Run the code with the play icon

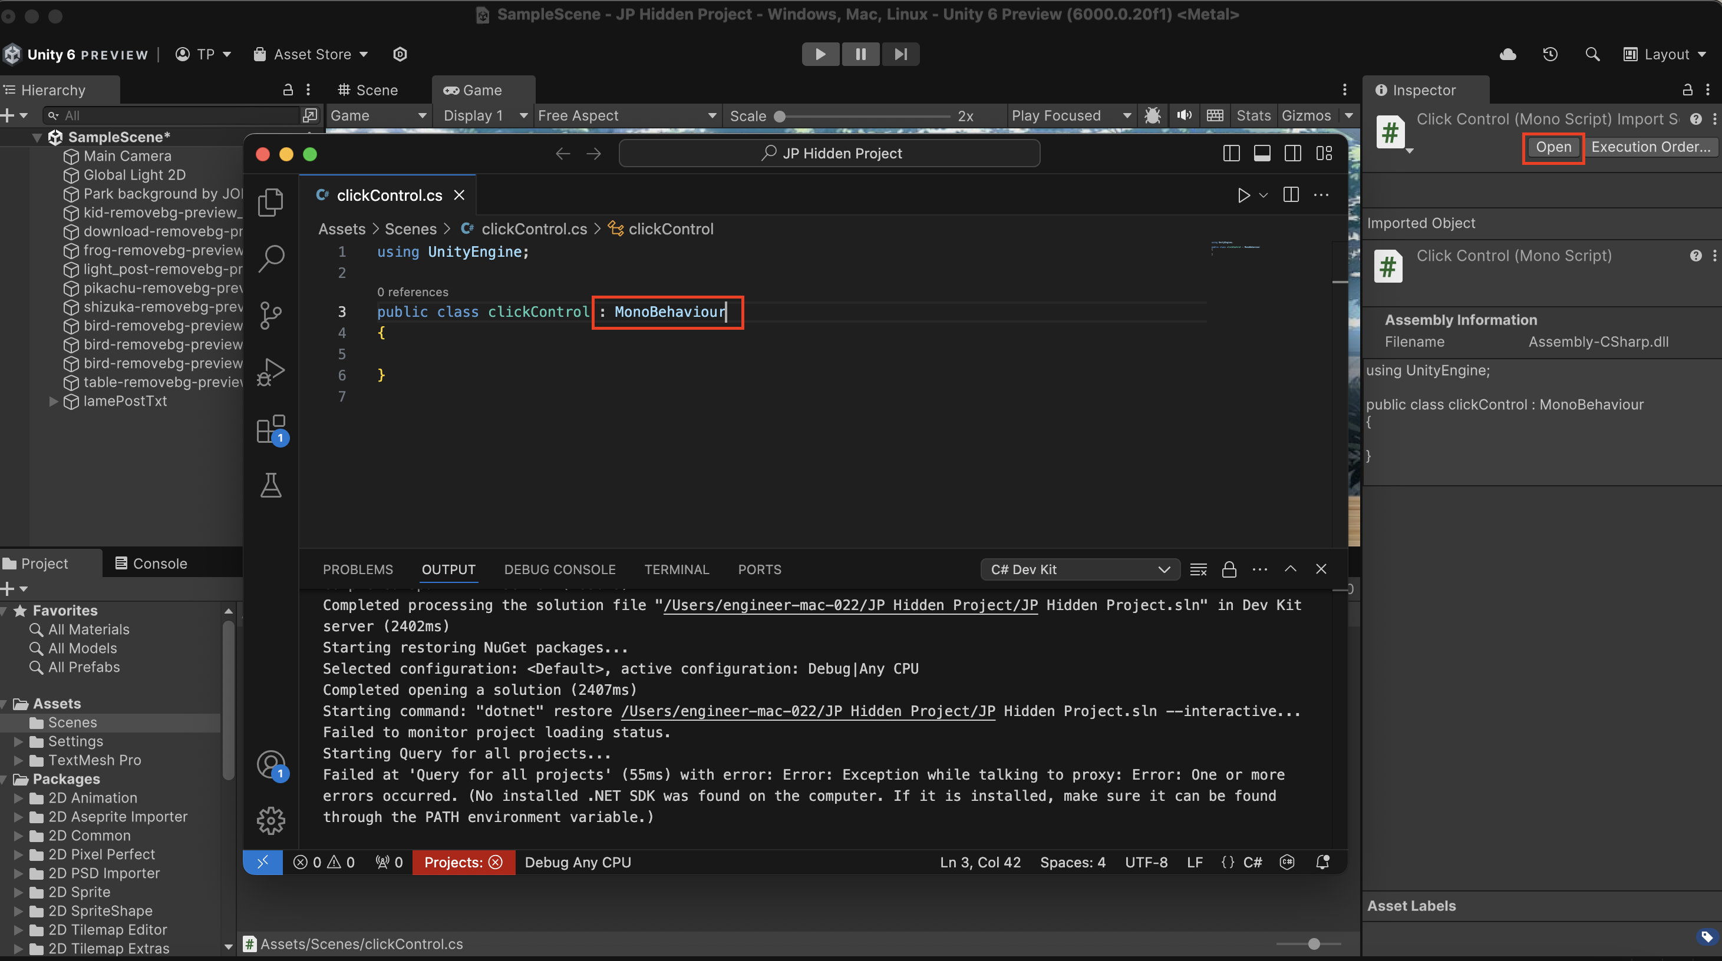1243,195
